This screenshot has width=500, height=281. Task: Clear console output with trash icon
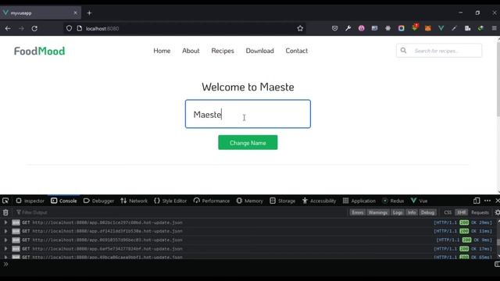pos(5,212)
